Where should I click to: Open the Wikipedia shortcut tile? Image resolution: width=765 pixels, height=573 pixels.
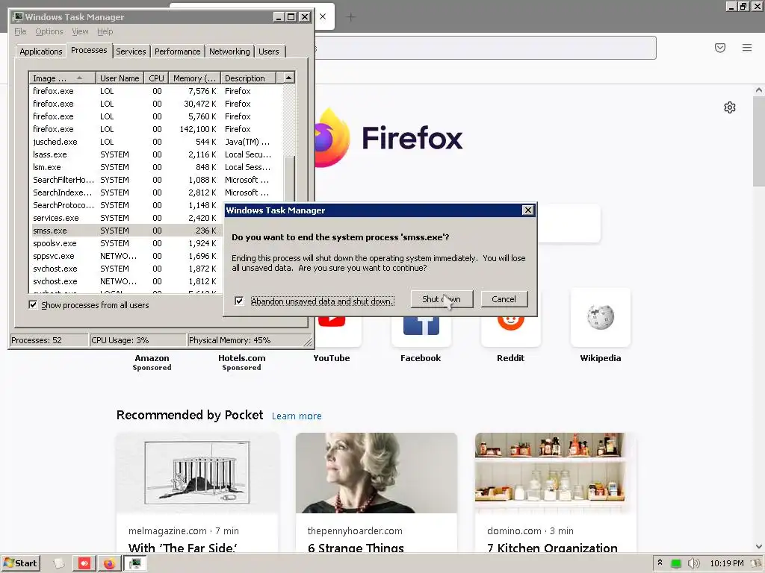[601, 318]
